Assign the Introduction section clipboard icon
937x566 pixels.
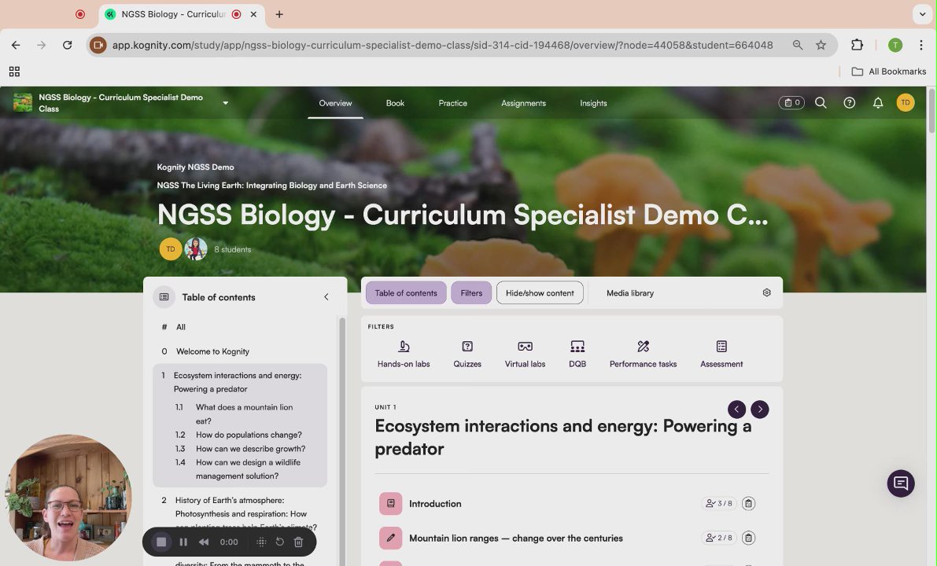(x=748, y=503)
